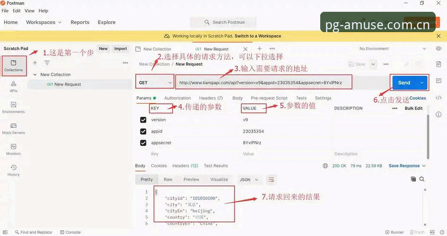Switch to the Pre-request Script tab

click(x=269, y=98)
